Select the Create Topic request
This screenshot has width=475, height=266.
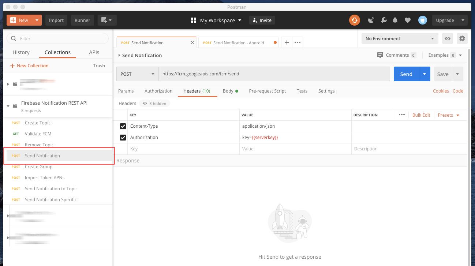coord(59,123)
